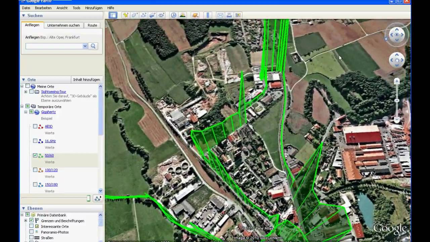Switch to the Route tab
430x242 pixels.
pos(92,25)
